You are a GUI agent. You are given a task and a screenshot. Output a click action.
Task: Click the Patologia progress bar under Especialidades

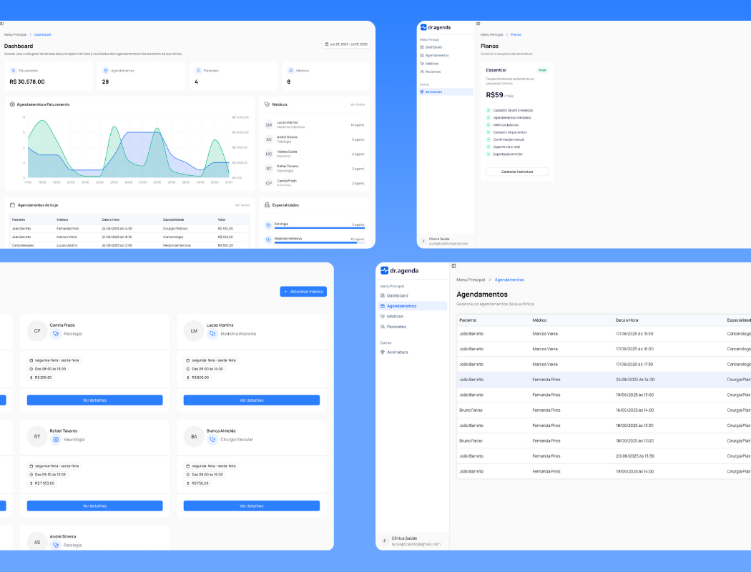(x=319, y=228)
